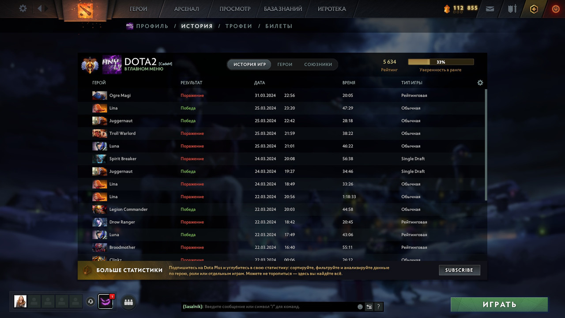Viewport: 565px width, 318px height.
Task: Open settings gear in top-left corner
Action: click(x=23, y=8)
